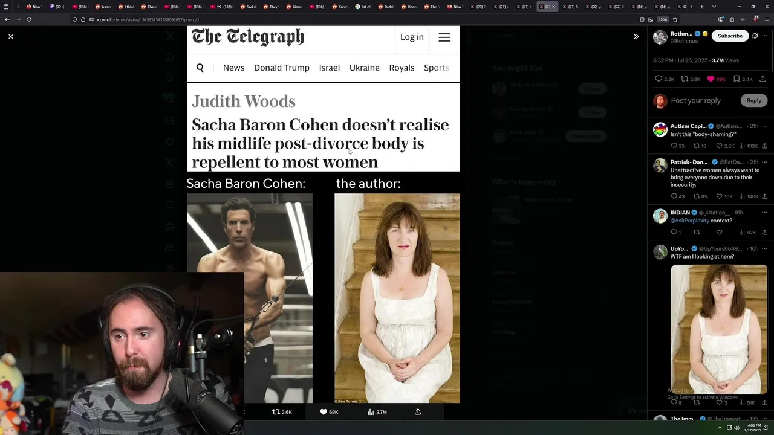Click the 3.7M Views count
Viewport: 774px width, 435px height.
click(725, 60)
